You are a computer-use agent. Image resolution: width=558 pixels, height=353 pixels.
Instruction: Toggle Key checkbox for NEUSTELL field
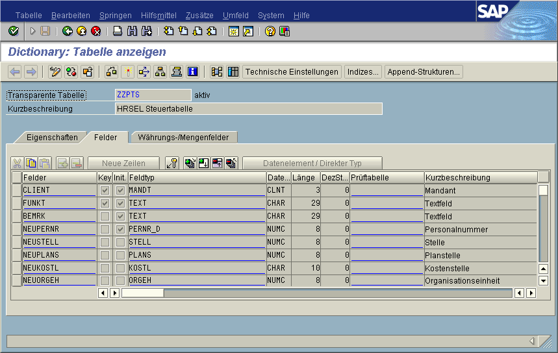tap(105, 243)
